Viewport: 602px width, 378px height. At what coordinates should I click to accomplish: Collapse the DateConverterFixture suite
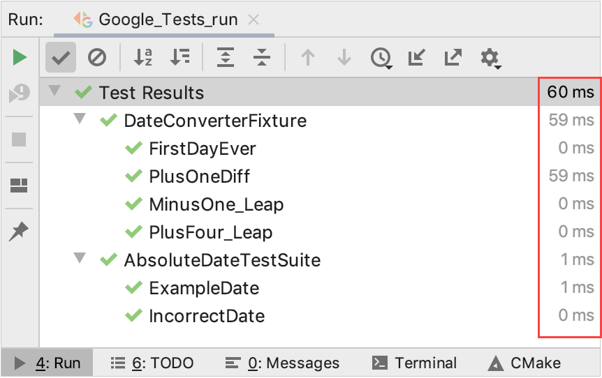(x=80, y=119)
